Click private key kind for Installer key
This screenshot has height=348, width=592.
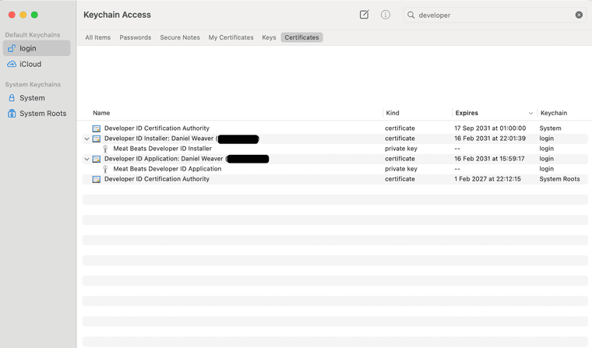coord(401,149)
